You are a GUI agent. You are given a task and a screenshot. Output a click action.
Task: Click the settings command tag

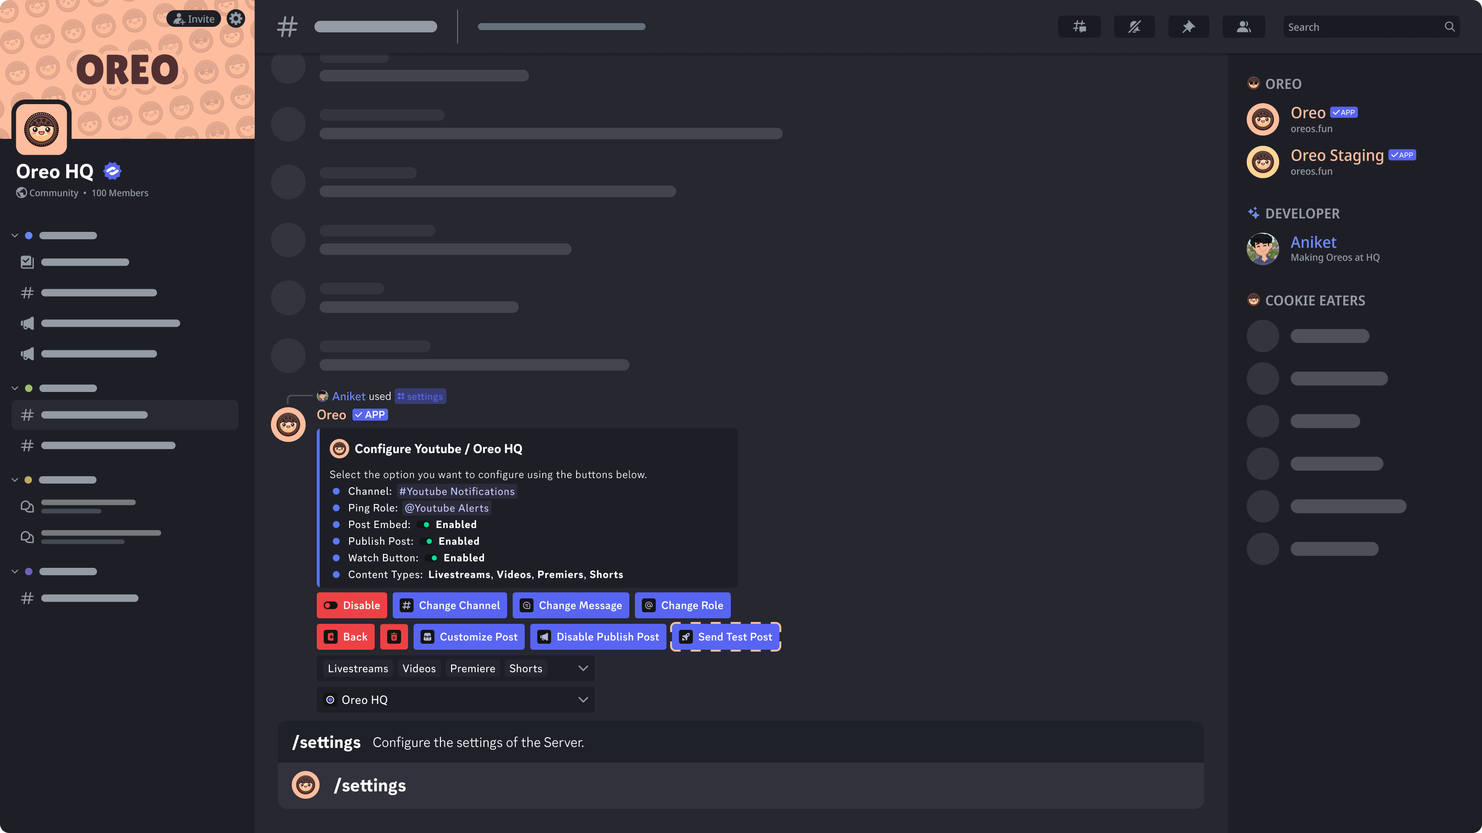click(x=420, y=396)
